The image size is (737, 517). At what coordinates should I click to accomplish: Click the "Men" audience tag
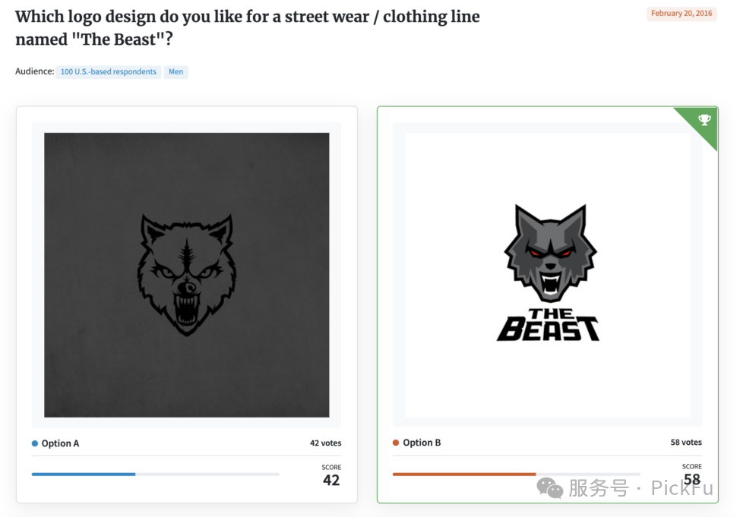tap(176, 72)
